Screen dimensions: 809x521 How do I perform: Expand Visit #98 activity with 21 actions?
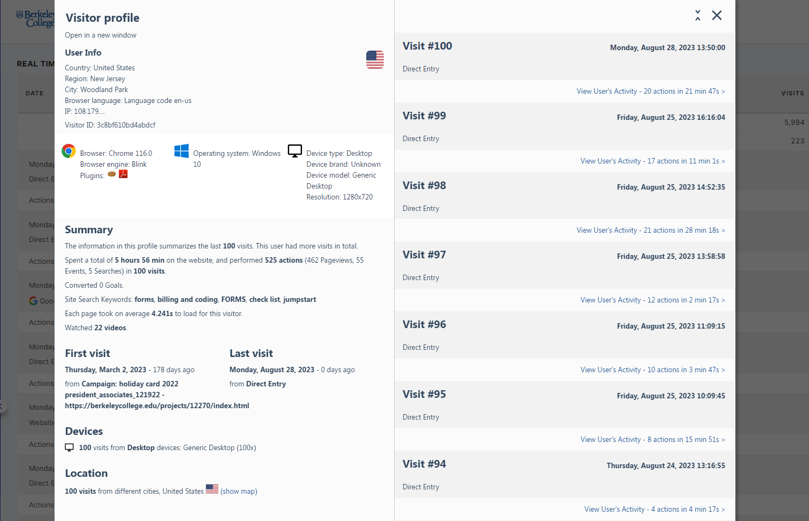click(x=650, y=231)
